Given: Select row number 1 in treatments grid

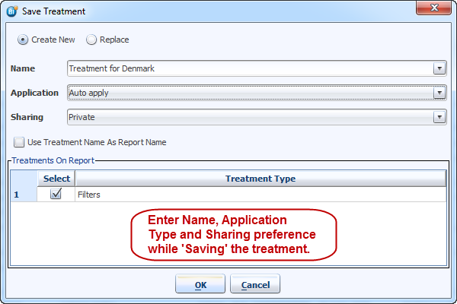Looking at the screenshot, I should coord(24,195).
